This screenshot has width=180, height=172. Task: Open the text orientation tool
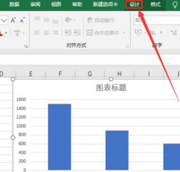point(68,20)
